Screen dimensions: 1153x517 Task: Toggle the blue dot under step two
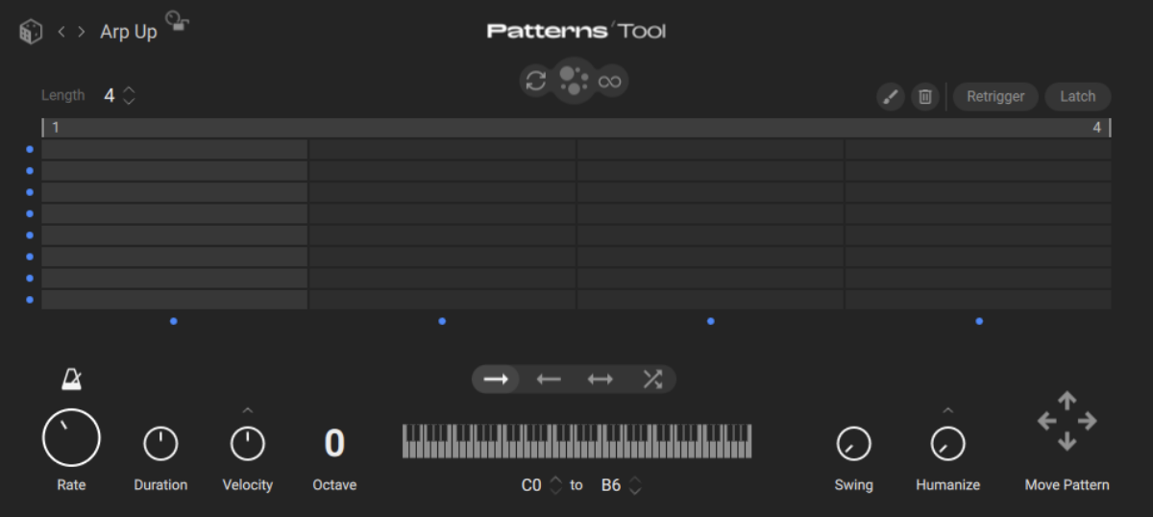pos(442,321)
